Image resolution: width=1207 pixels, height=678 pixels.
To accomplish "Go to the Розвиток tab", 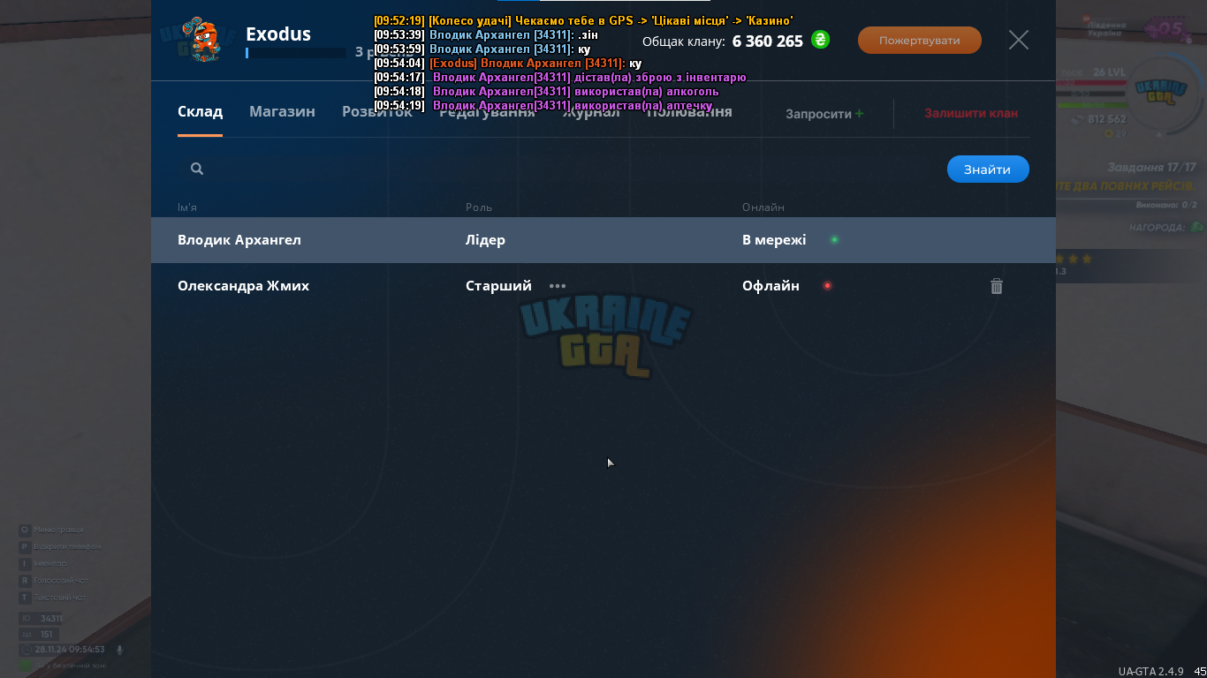I will (x=377, y=112).
